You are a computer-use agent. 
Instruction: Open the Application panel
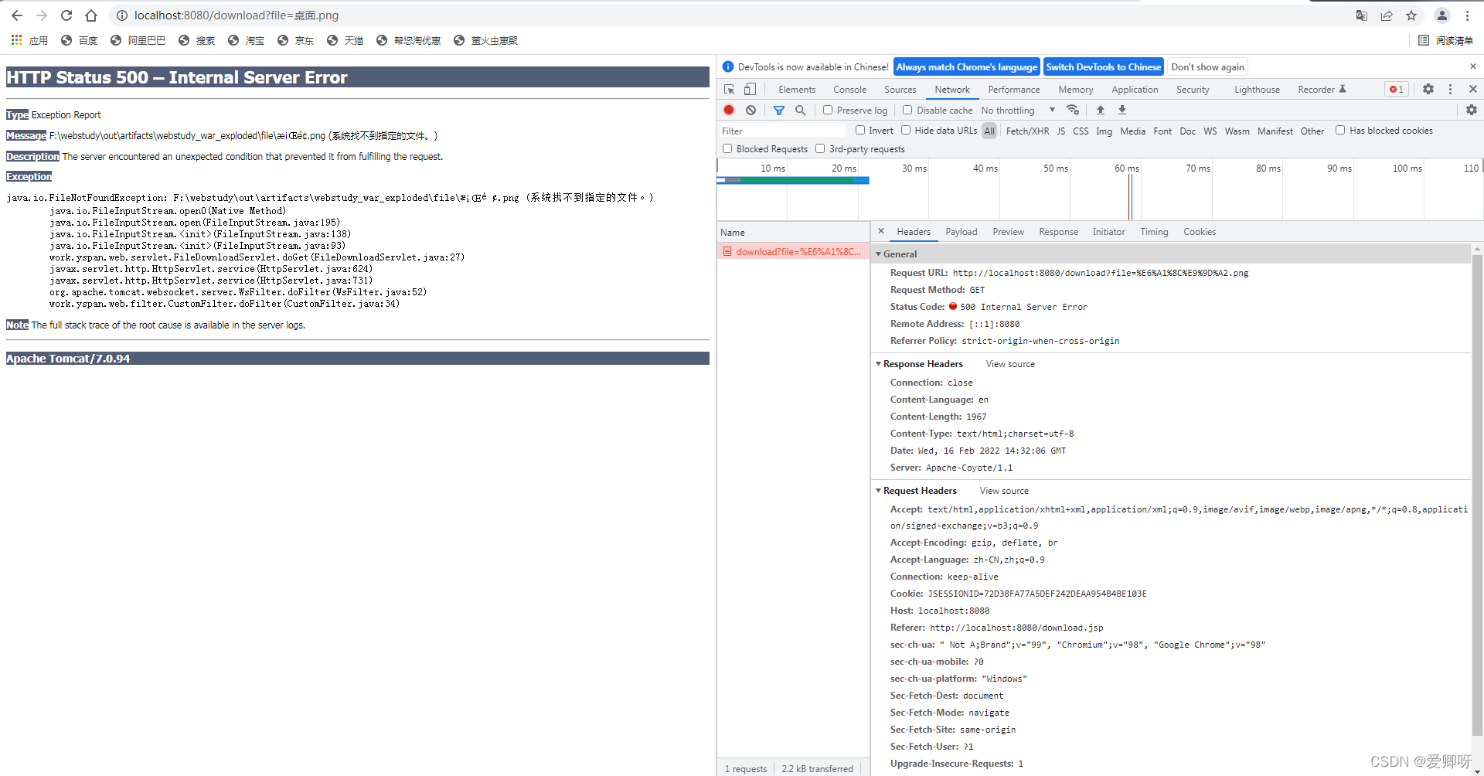pyautogui.click(x=1135, y=90)
